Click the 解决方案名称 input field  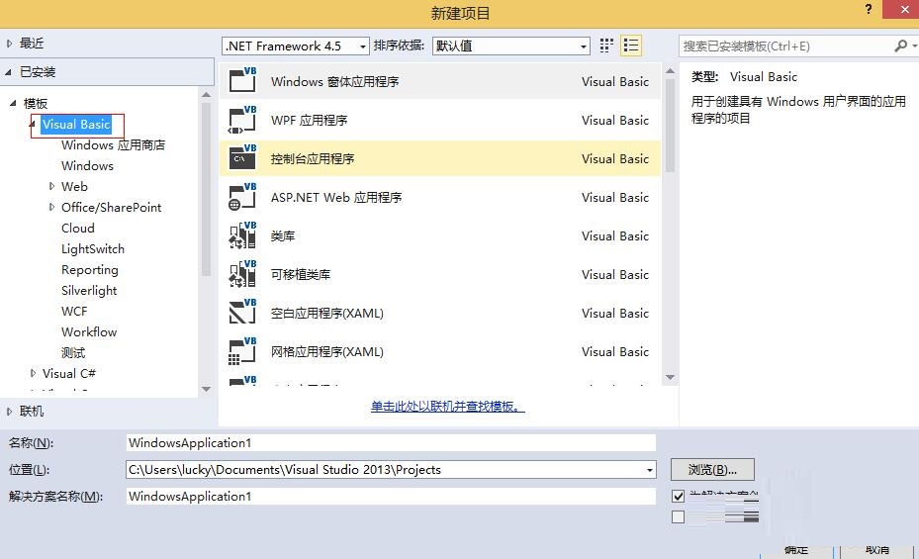391,497
